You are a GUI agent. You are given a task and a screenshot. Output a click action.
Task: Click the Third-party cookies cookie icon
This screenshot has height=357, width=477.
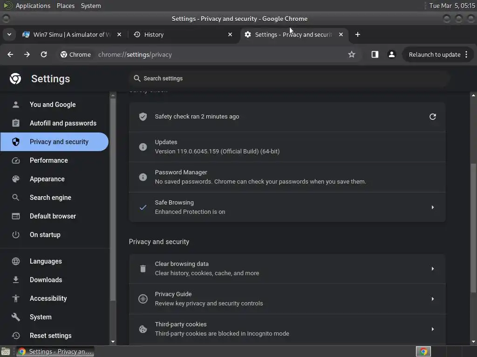tap(143, 329)
